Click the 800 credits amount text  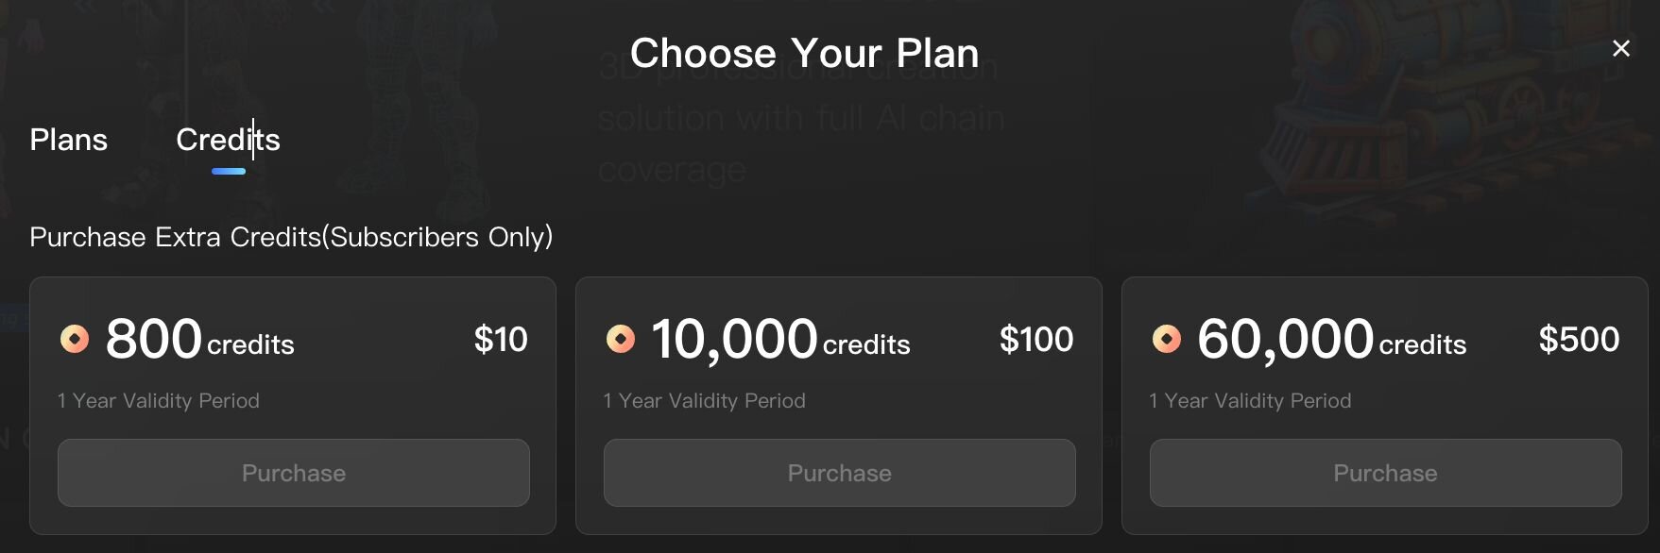[x=200, y=340]
